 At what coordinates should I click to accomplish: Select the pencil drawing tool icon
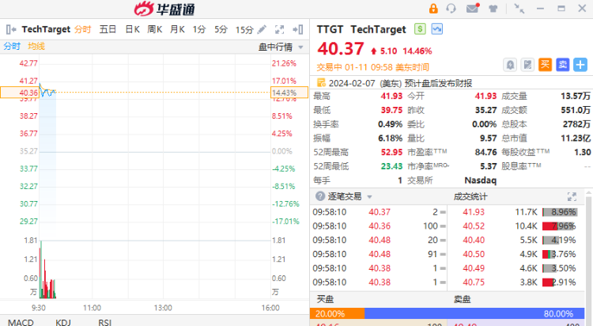tap(262, 29)
